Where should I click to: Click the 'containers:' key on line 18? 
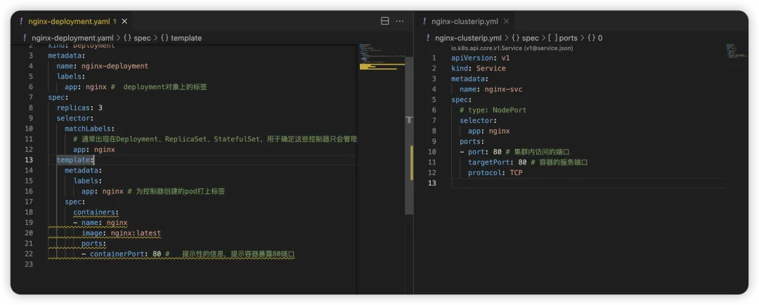coord(96,212)
